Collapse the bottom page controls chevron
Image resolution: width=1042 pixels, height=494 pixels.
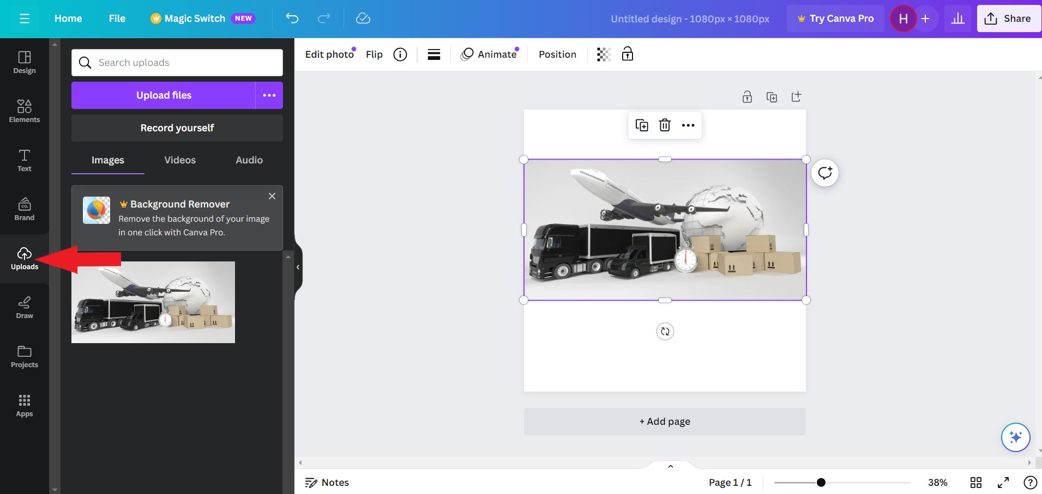point(670,466)
